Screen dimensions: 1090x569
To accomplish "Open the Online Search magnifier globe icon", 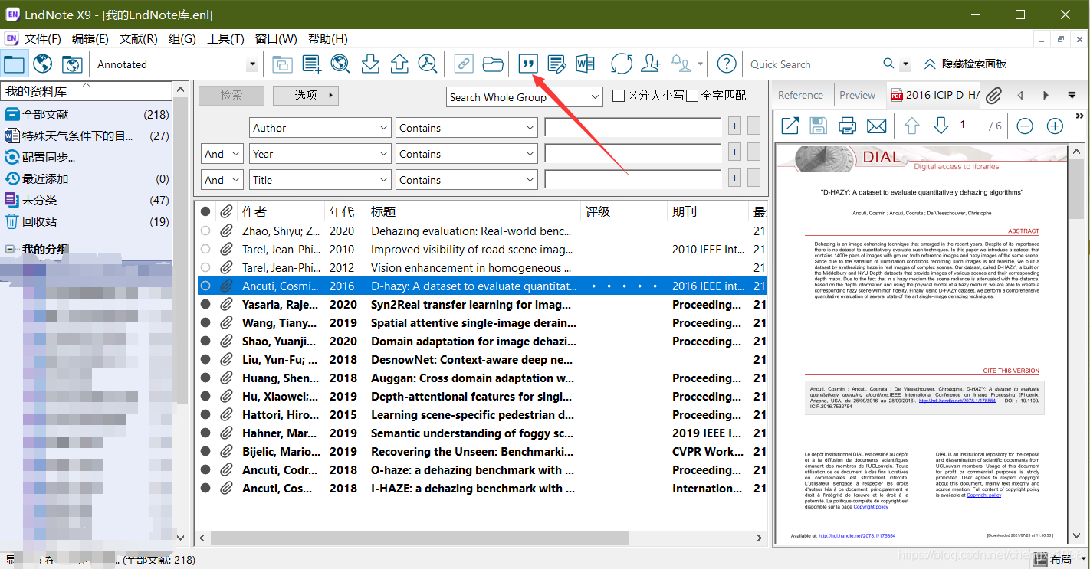I will (340, 64).
